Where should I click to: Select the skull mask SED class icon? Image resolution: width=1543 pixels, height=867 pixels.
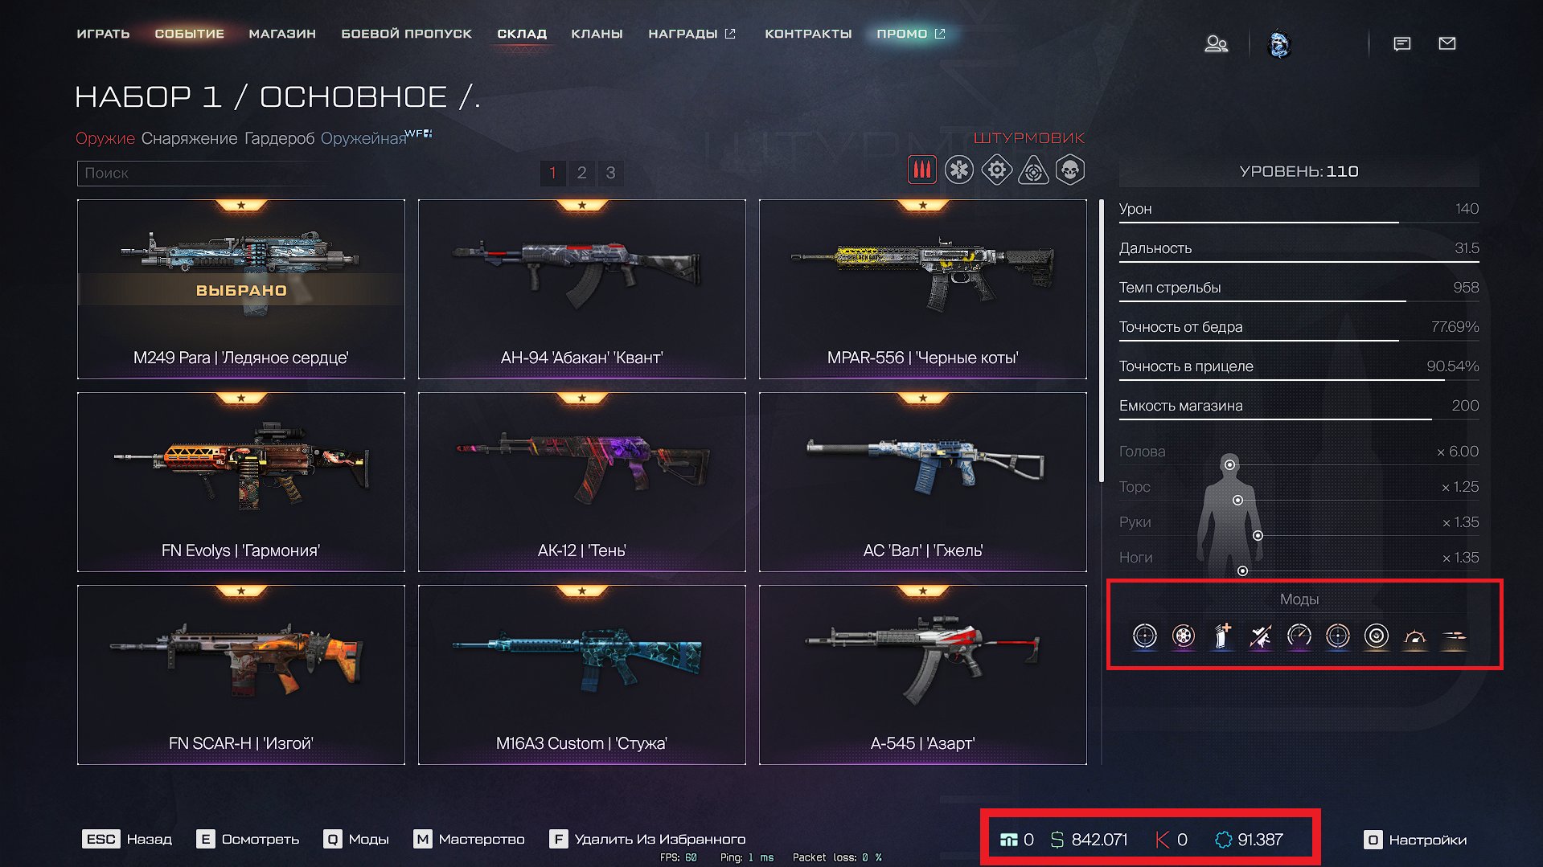pyautogui.click(x=1070, y=170)
